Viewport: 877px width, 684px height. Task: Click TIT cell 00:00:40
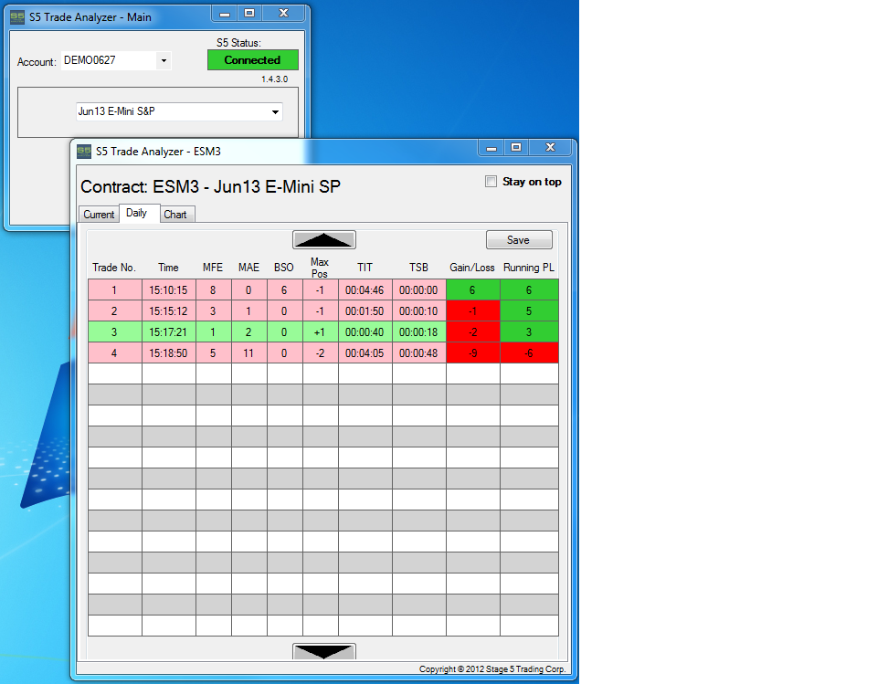click(365, 332)
